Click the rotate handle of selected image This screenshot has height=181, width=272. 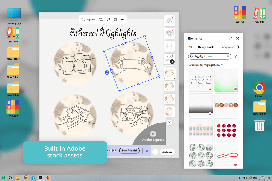tap(107, 73)
